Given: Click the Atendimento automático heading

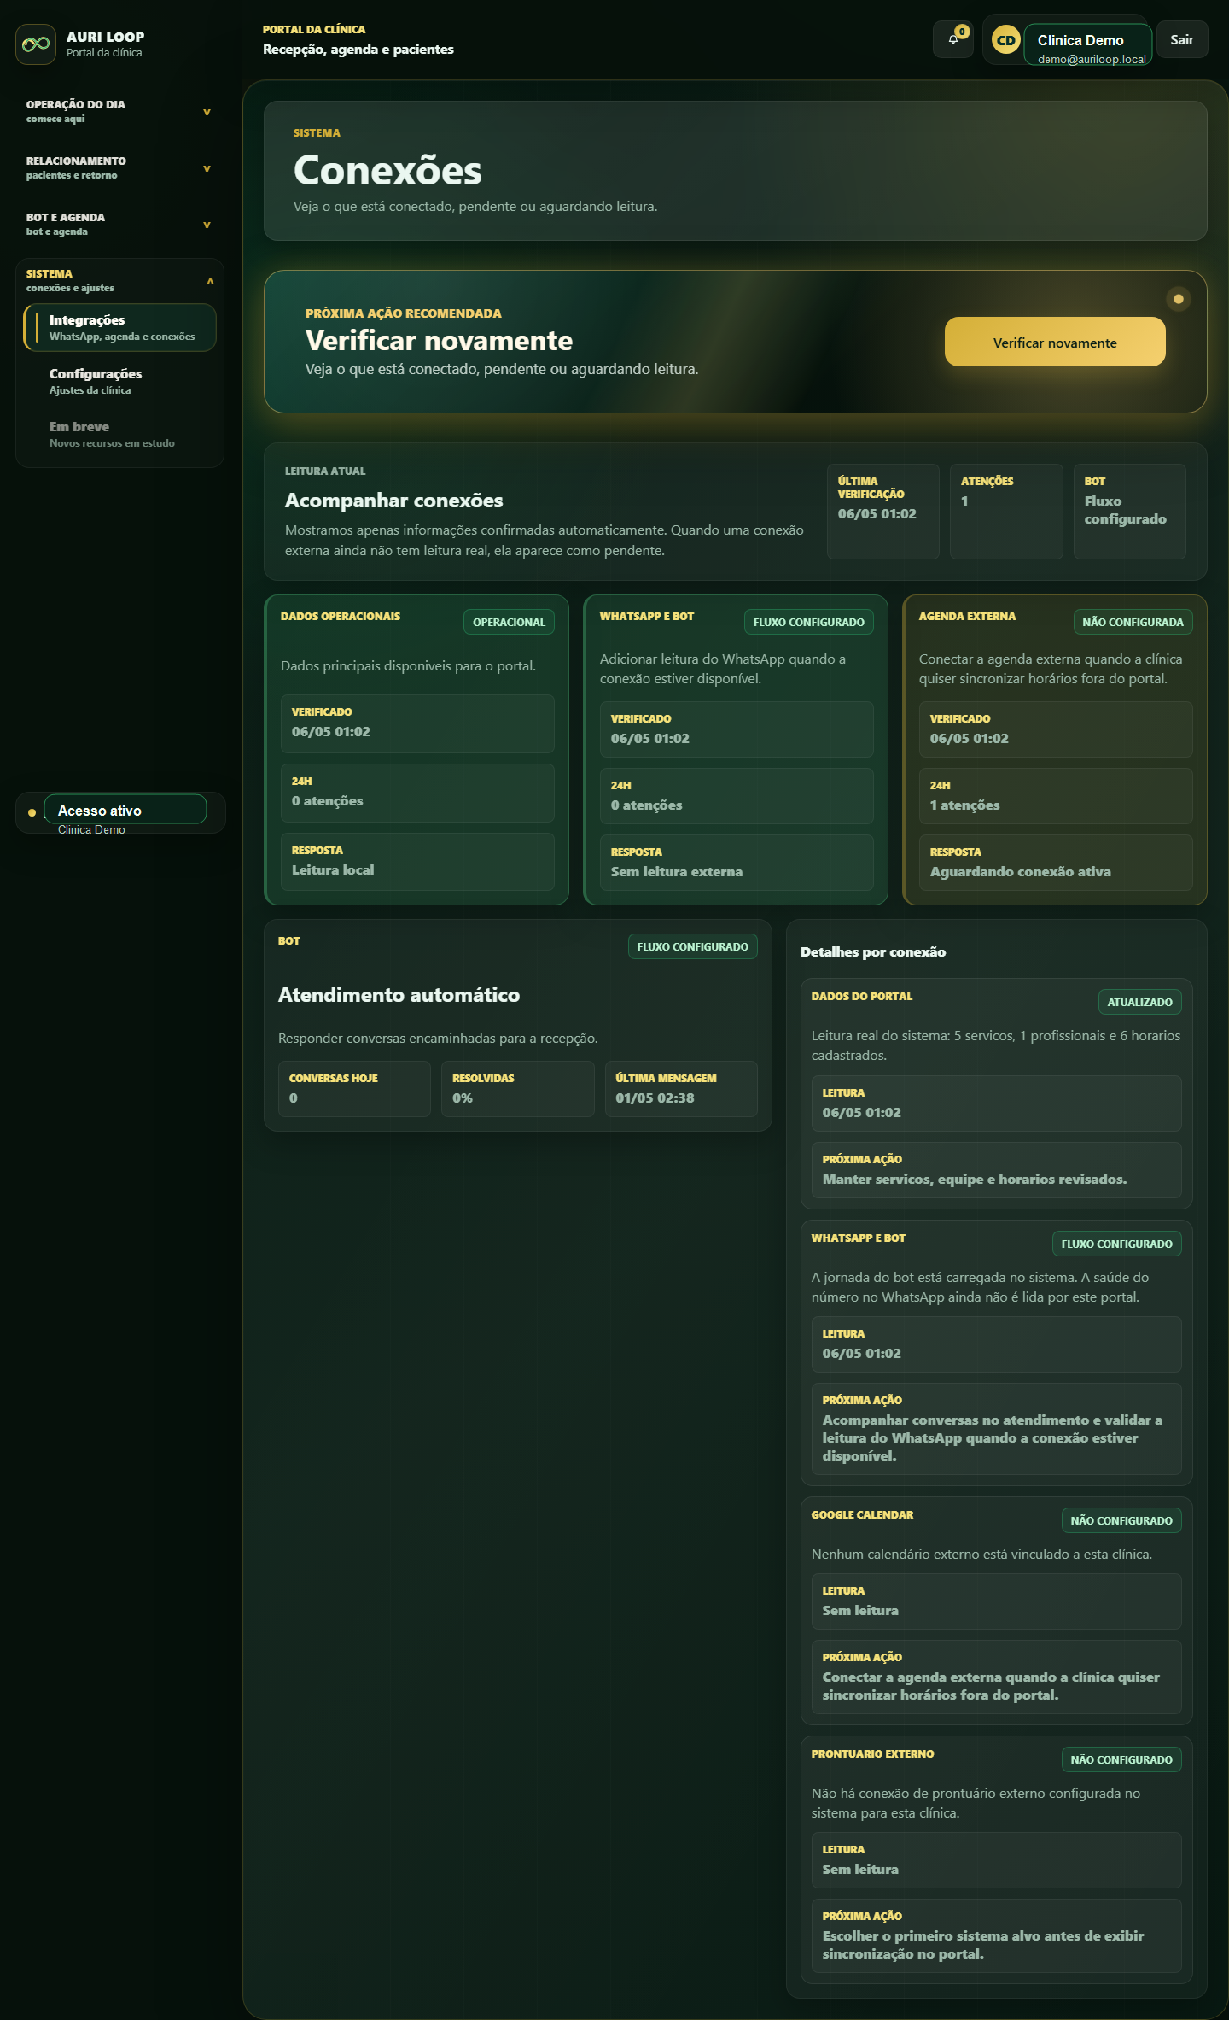Looking at the screenshot, I should click(x=399, y=995).
